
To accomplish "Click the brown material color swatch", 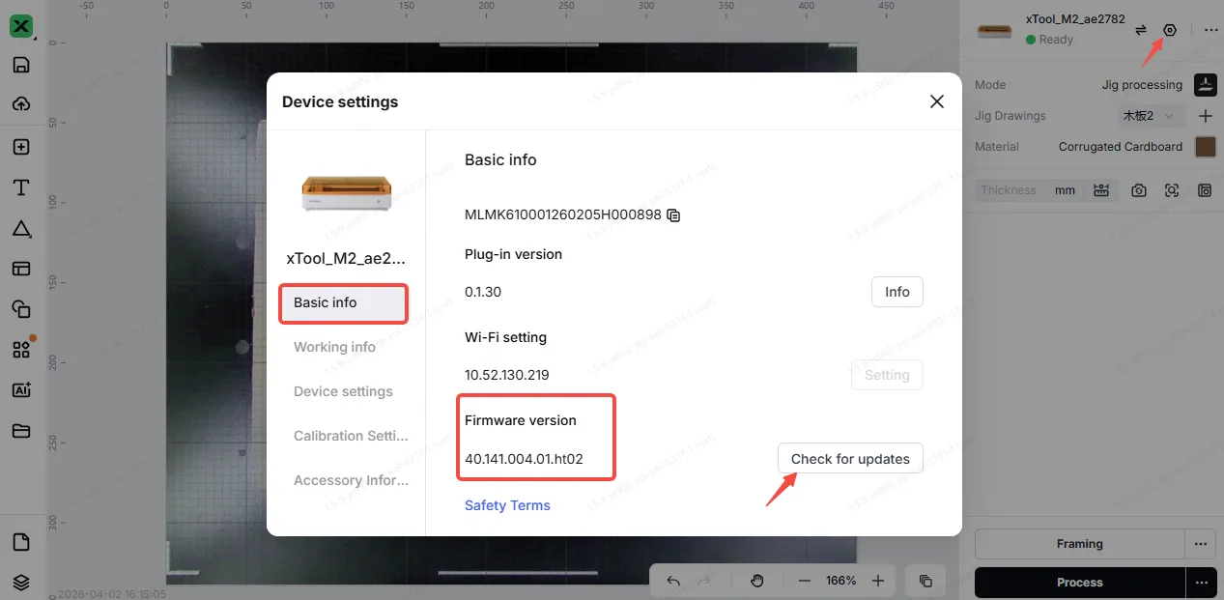I will coord(1205,147).
